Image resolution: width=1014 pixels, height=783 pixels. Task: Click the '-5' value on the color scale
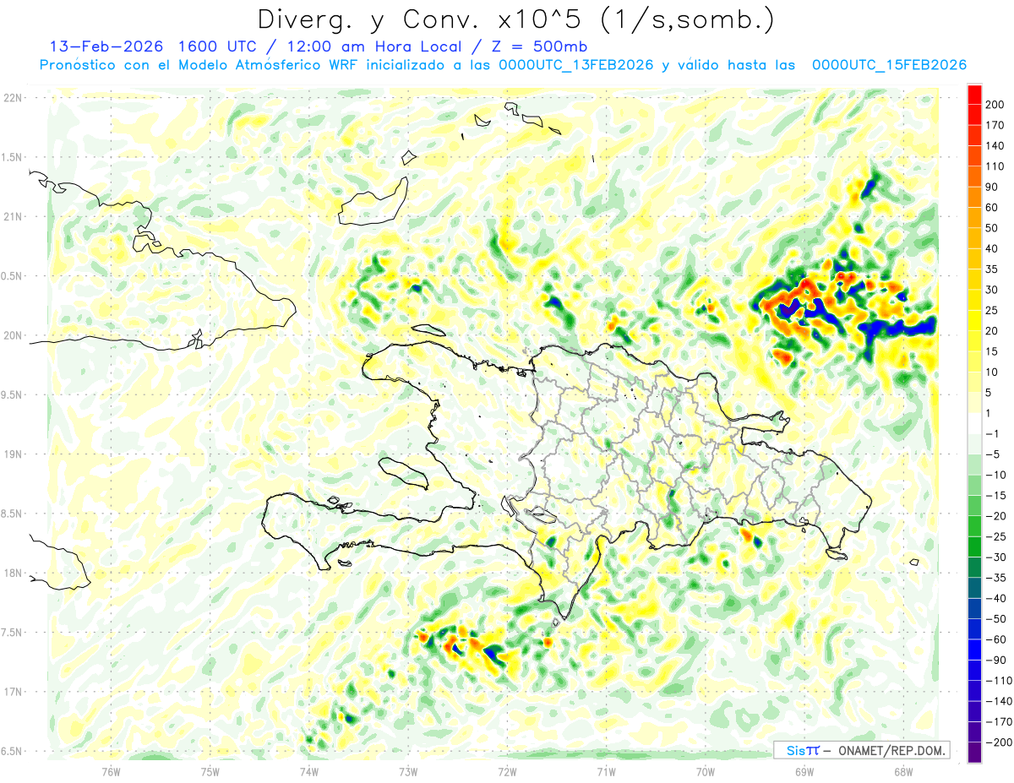[x=992, y=454]
